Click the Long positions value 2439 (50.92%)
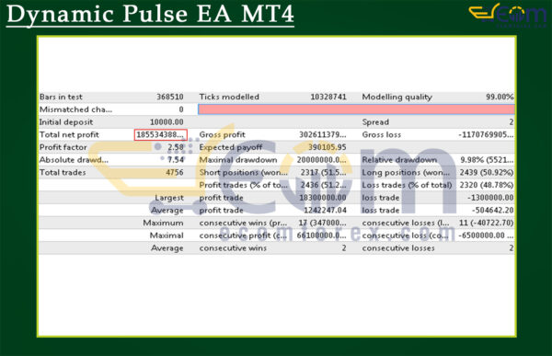The width and height of the screenshot is (552, 356). pos(487,173)
